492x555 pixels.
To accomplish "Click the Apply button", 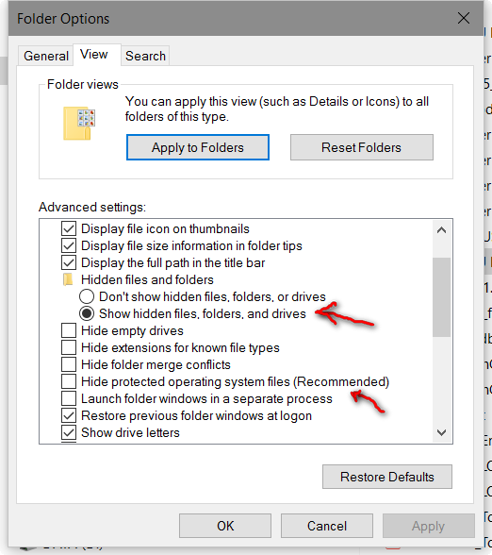I will click(x=428, y=526).
